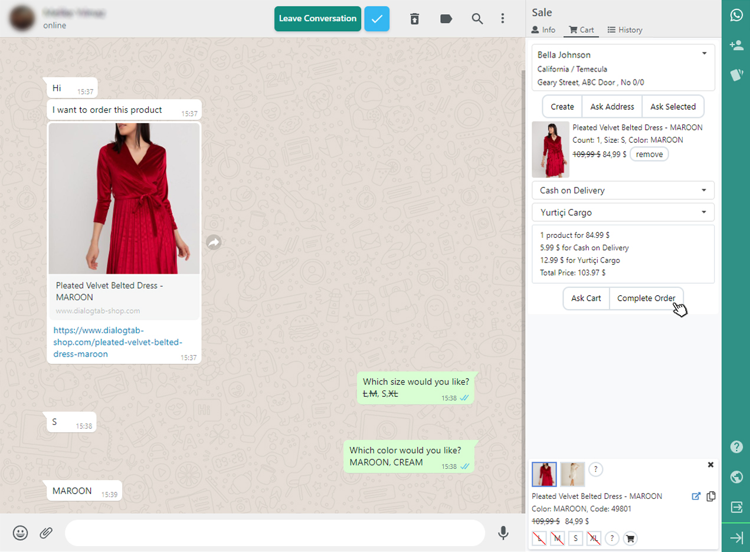This screenshot has width=750, height=552.
Task: Expand the Bella Johnson customer selector
Action: pyautogui.click(x=703, y=53)
